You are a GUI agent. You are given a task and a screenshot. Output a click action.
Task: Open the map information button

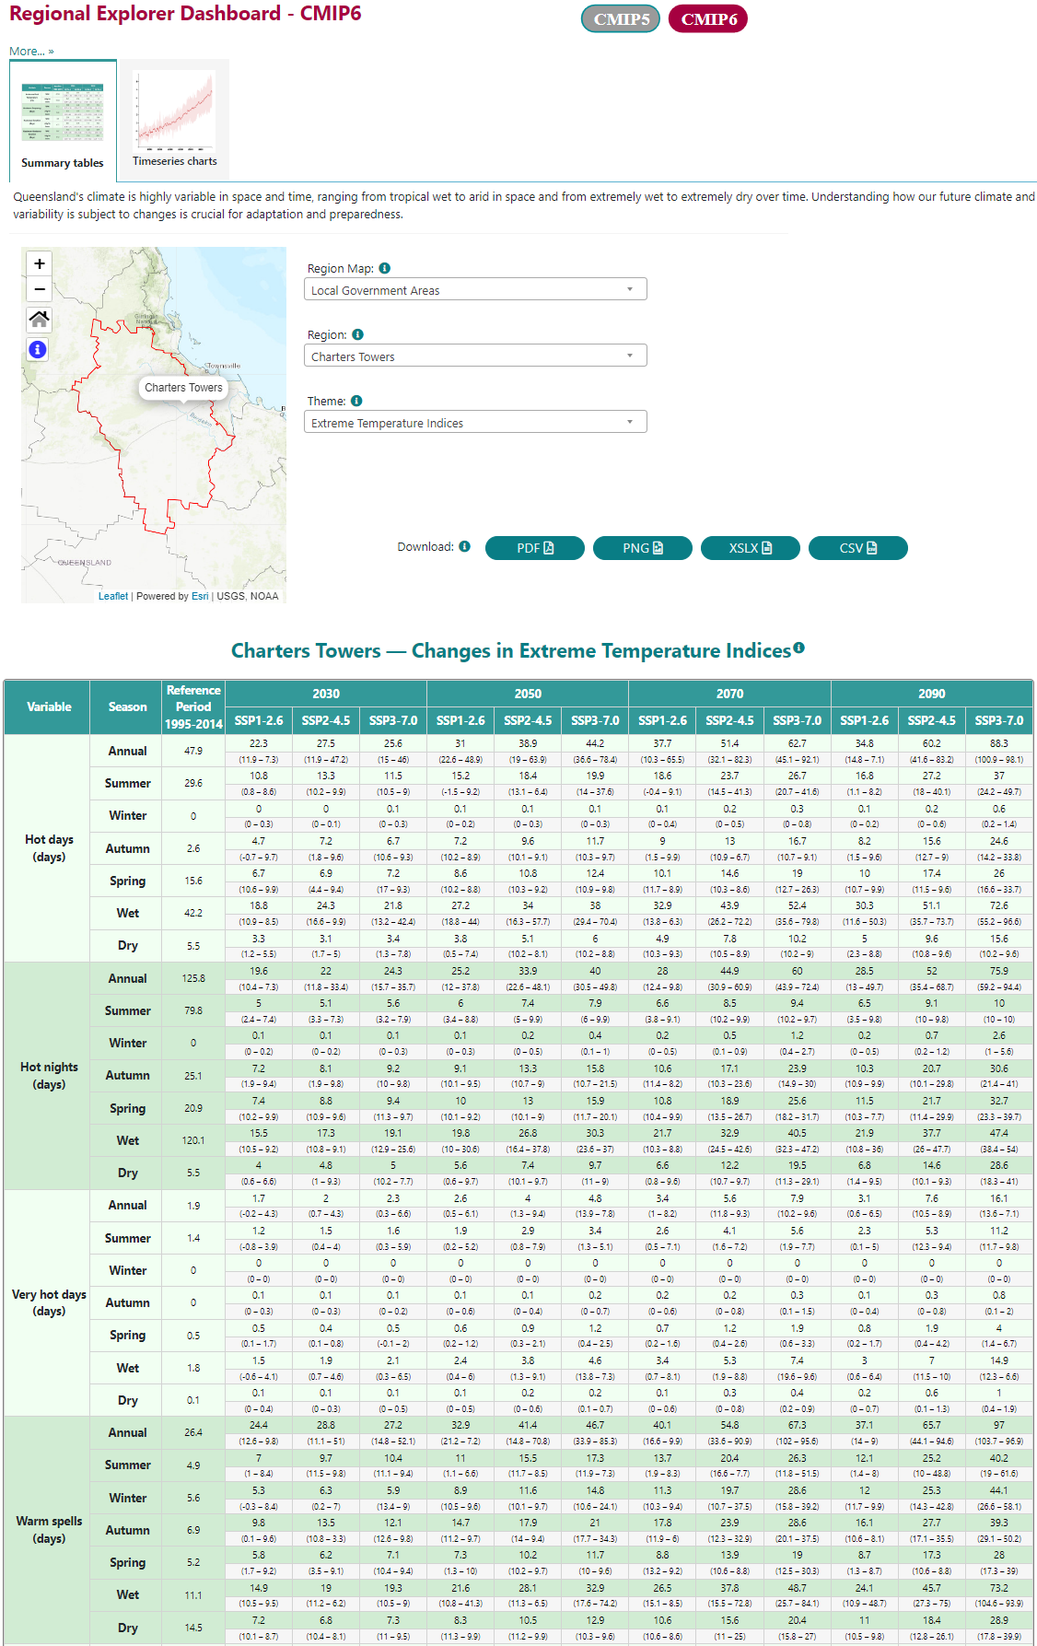[38, 349]
